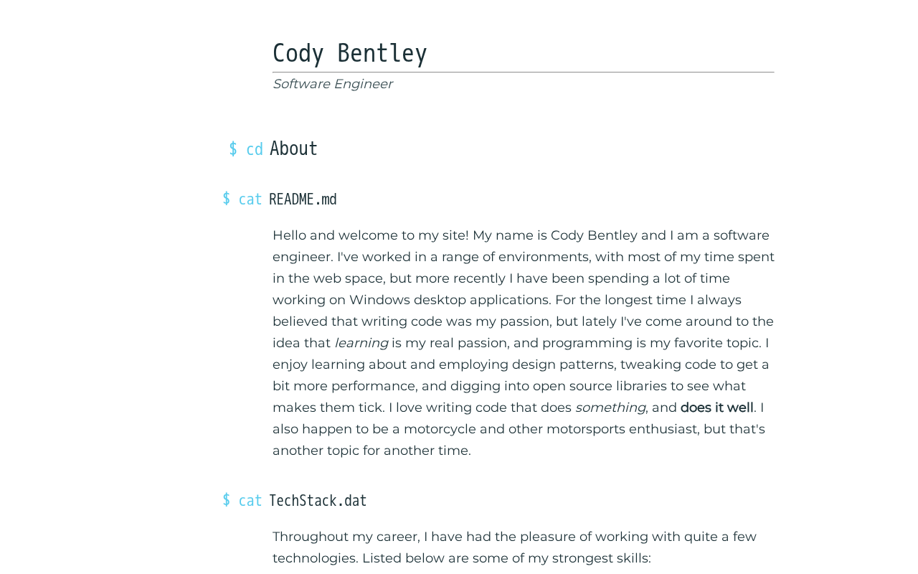The image size is (918, 574).
Task: Click the italic word 'something'
Action: coord(610,408)
